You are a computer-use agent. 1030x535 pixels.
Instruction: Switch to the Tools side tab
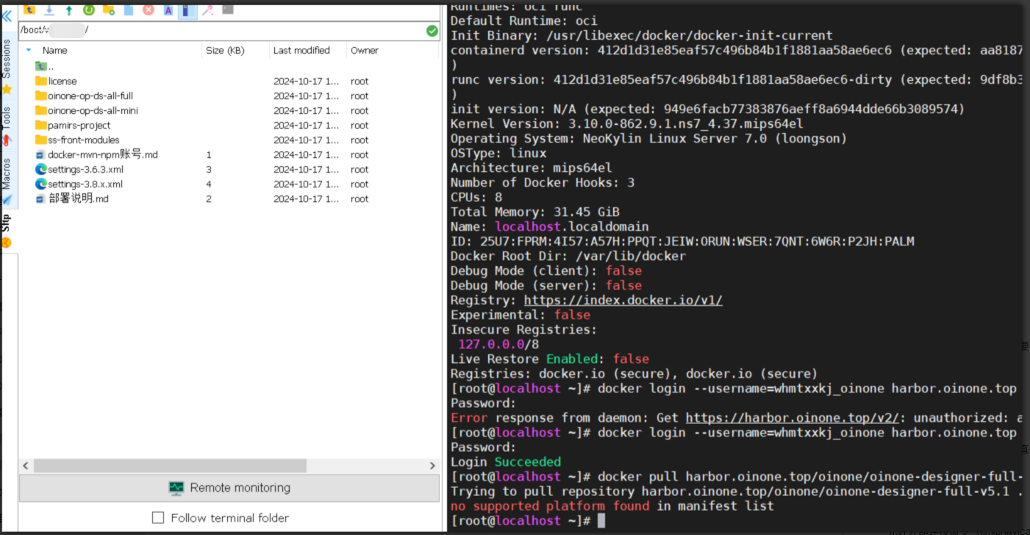[x=7, y=118]
